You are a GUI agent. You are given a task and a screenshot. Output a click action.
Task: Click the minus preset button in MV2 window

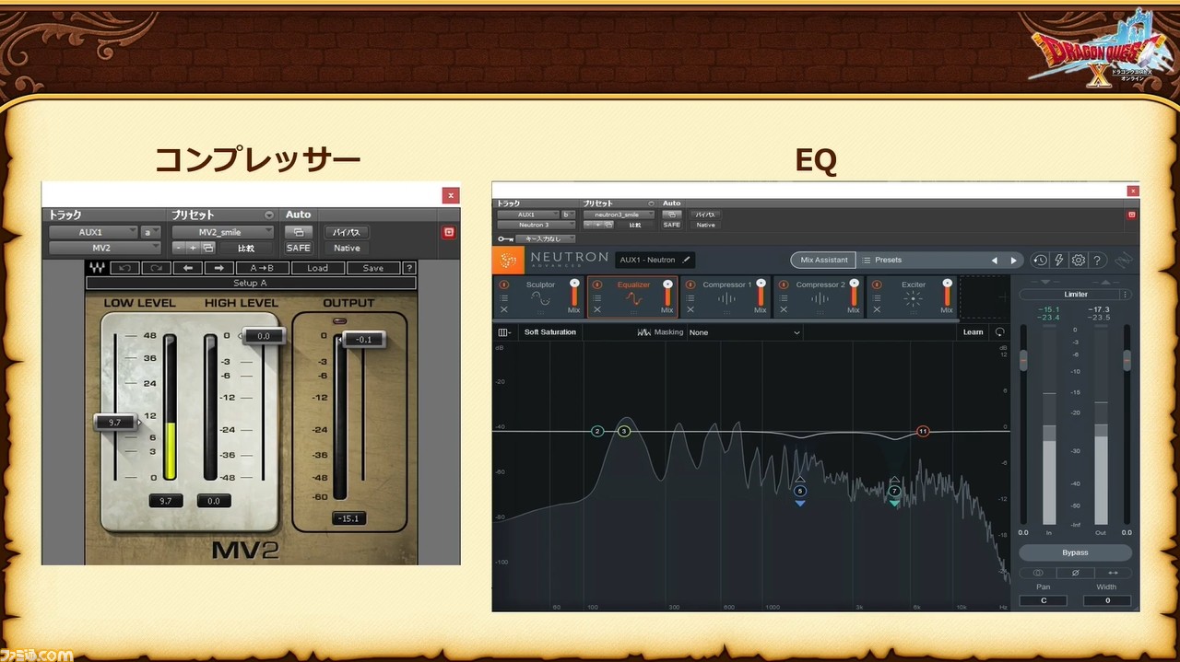[180, 248]
